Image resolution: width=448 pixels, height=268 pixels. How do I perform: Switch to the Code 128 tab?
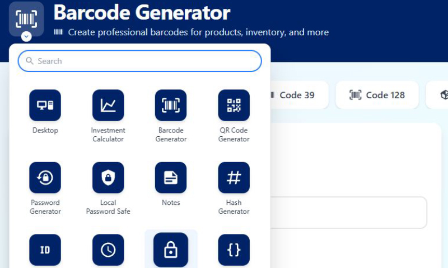pyautogui.click(x=377, y=95)
